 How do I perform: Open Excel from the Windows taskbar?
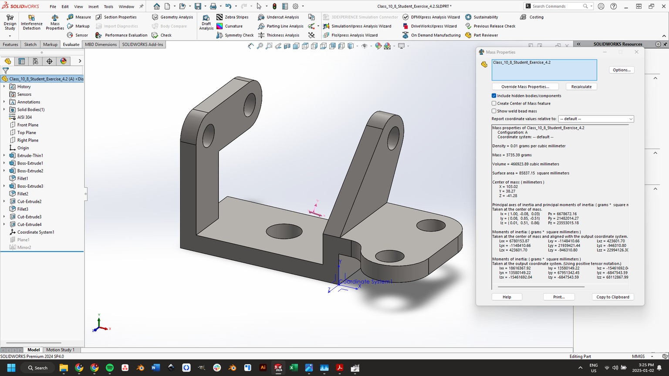294,368
